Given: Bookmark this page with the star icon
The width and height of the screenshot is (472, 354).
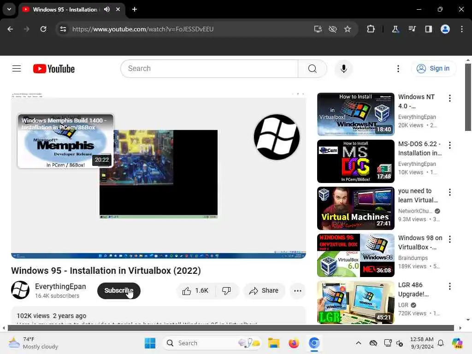Looking at the screenshot, I should 348,29.
